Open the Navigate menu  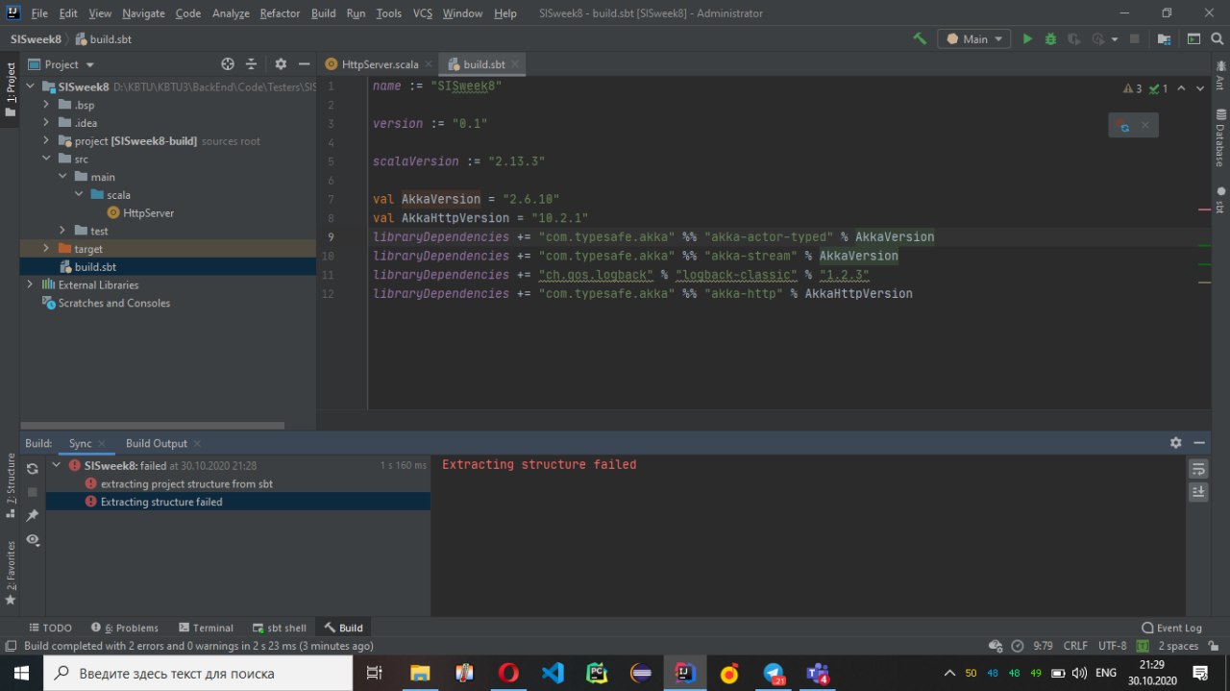[143, 13]
